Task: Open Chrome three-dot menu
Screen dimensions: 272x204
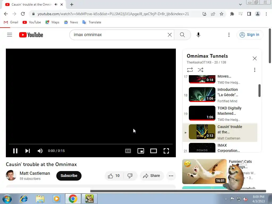Action: tap(266, 14)
